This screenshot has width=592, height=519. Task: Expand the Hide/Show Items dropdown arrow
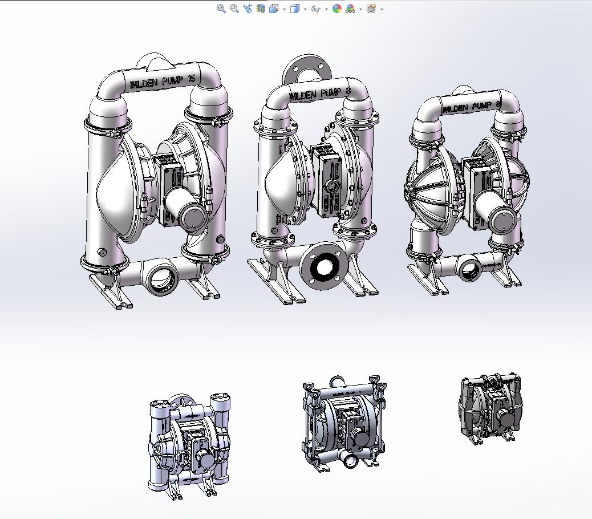327,9
